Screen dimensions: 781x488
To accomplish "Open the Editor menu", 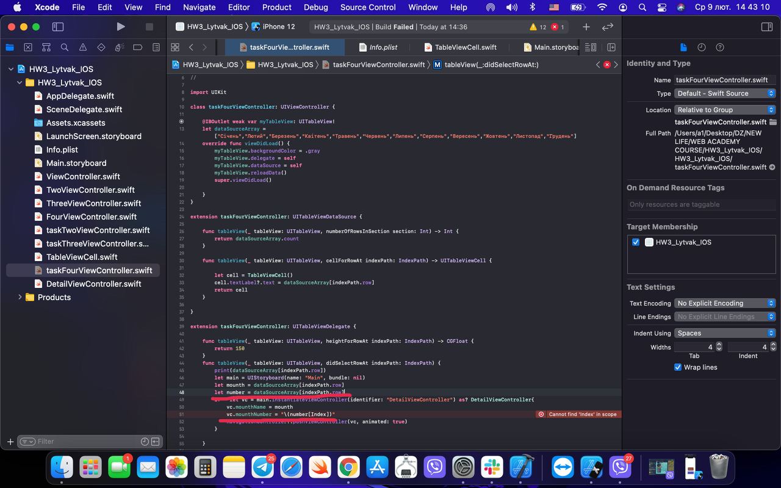I will pyautogui.click(x=239, y=7).
